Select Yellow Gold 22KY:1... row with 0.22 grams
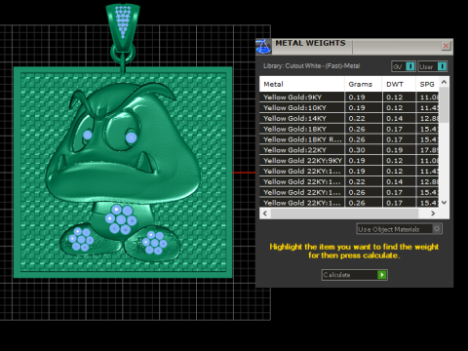468x351 pixels. click(x=349, y=181)
